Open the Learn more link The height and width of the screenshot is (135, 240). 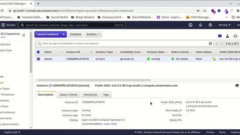pos(110,124)
